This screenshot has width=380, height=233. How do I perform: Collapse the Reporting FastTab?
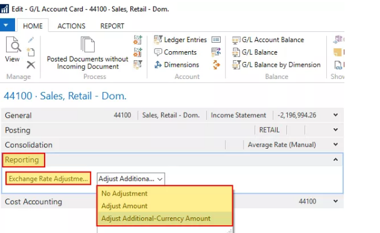pos(335,160)
